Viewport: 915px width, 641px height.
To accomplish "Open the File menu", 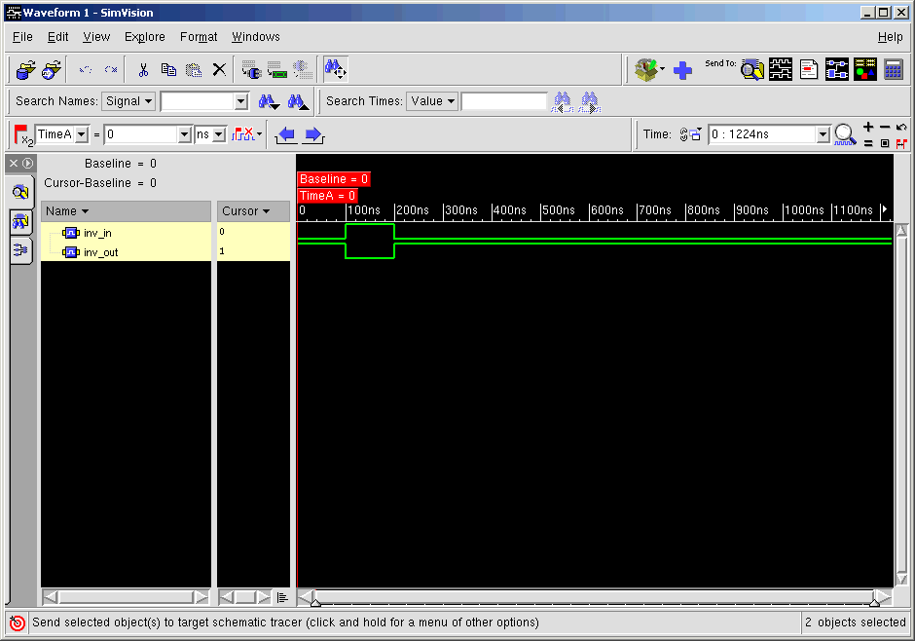I will pos(22,37).
